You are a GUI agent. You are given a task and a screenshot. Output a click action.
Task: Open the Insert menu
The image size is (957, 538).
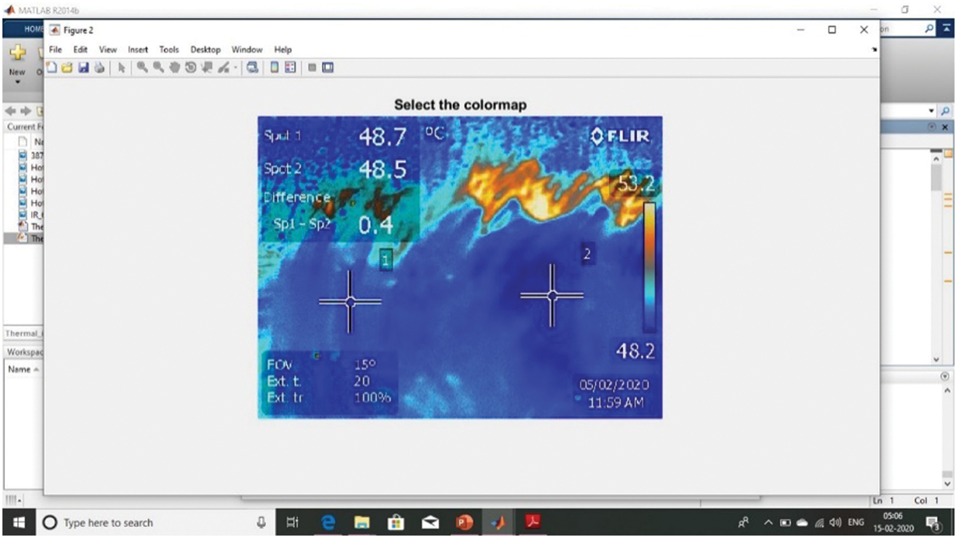pyautogui.click(x=138, y=49)
